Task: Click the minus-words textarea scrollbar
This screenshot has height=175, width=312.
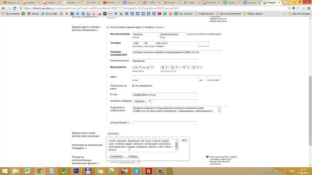Action: 176,145
